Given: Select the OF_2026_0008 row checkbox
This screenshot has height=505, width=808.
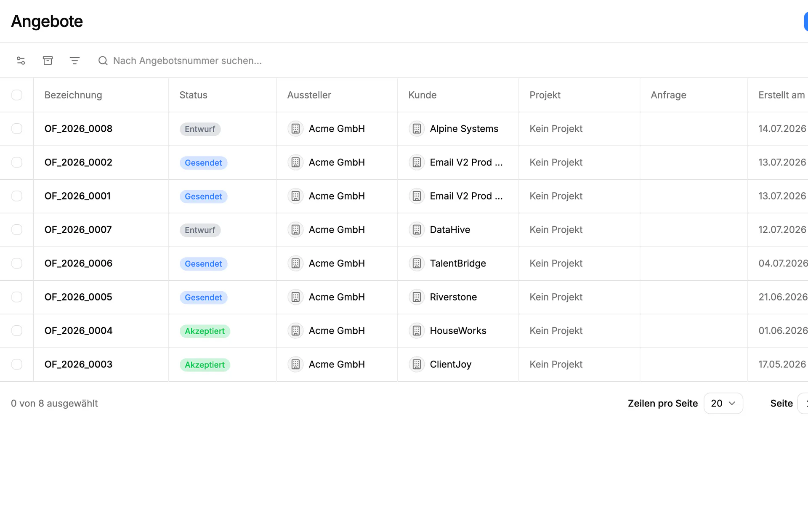Looking at the screenshot, I should click(x=17, y=129).
